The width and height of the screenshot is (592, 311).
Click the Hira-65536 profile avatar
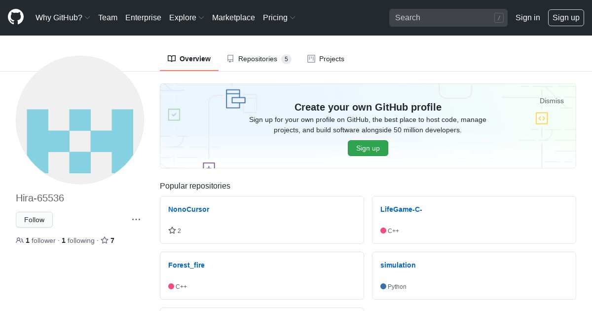pyautogui.click(x=80, y=120)
